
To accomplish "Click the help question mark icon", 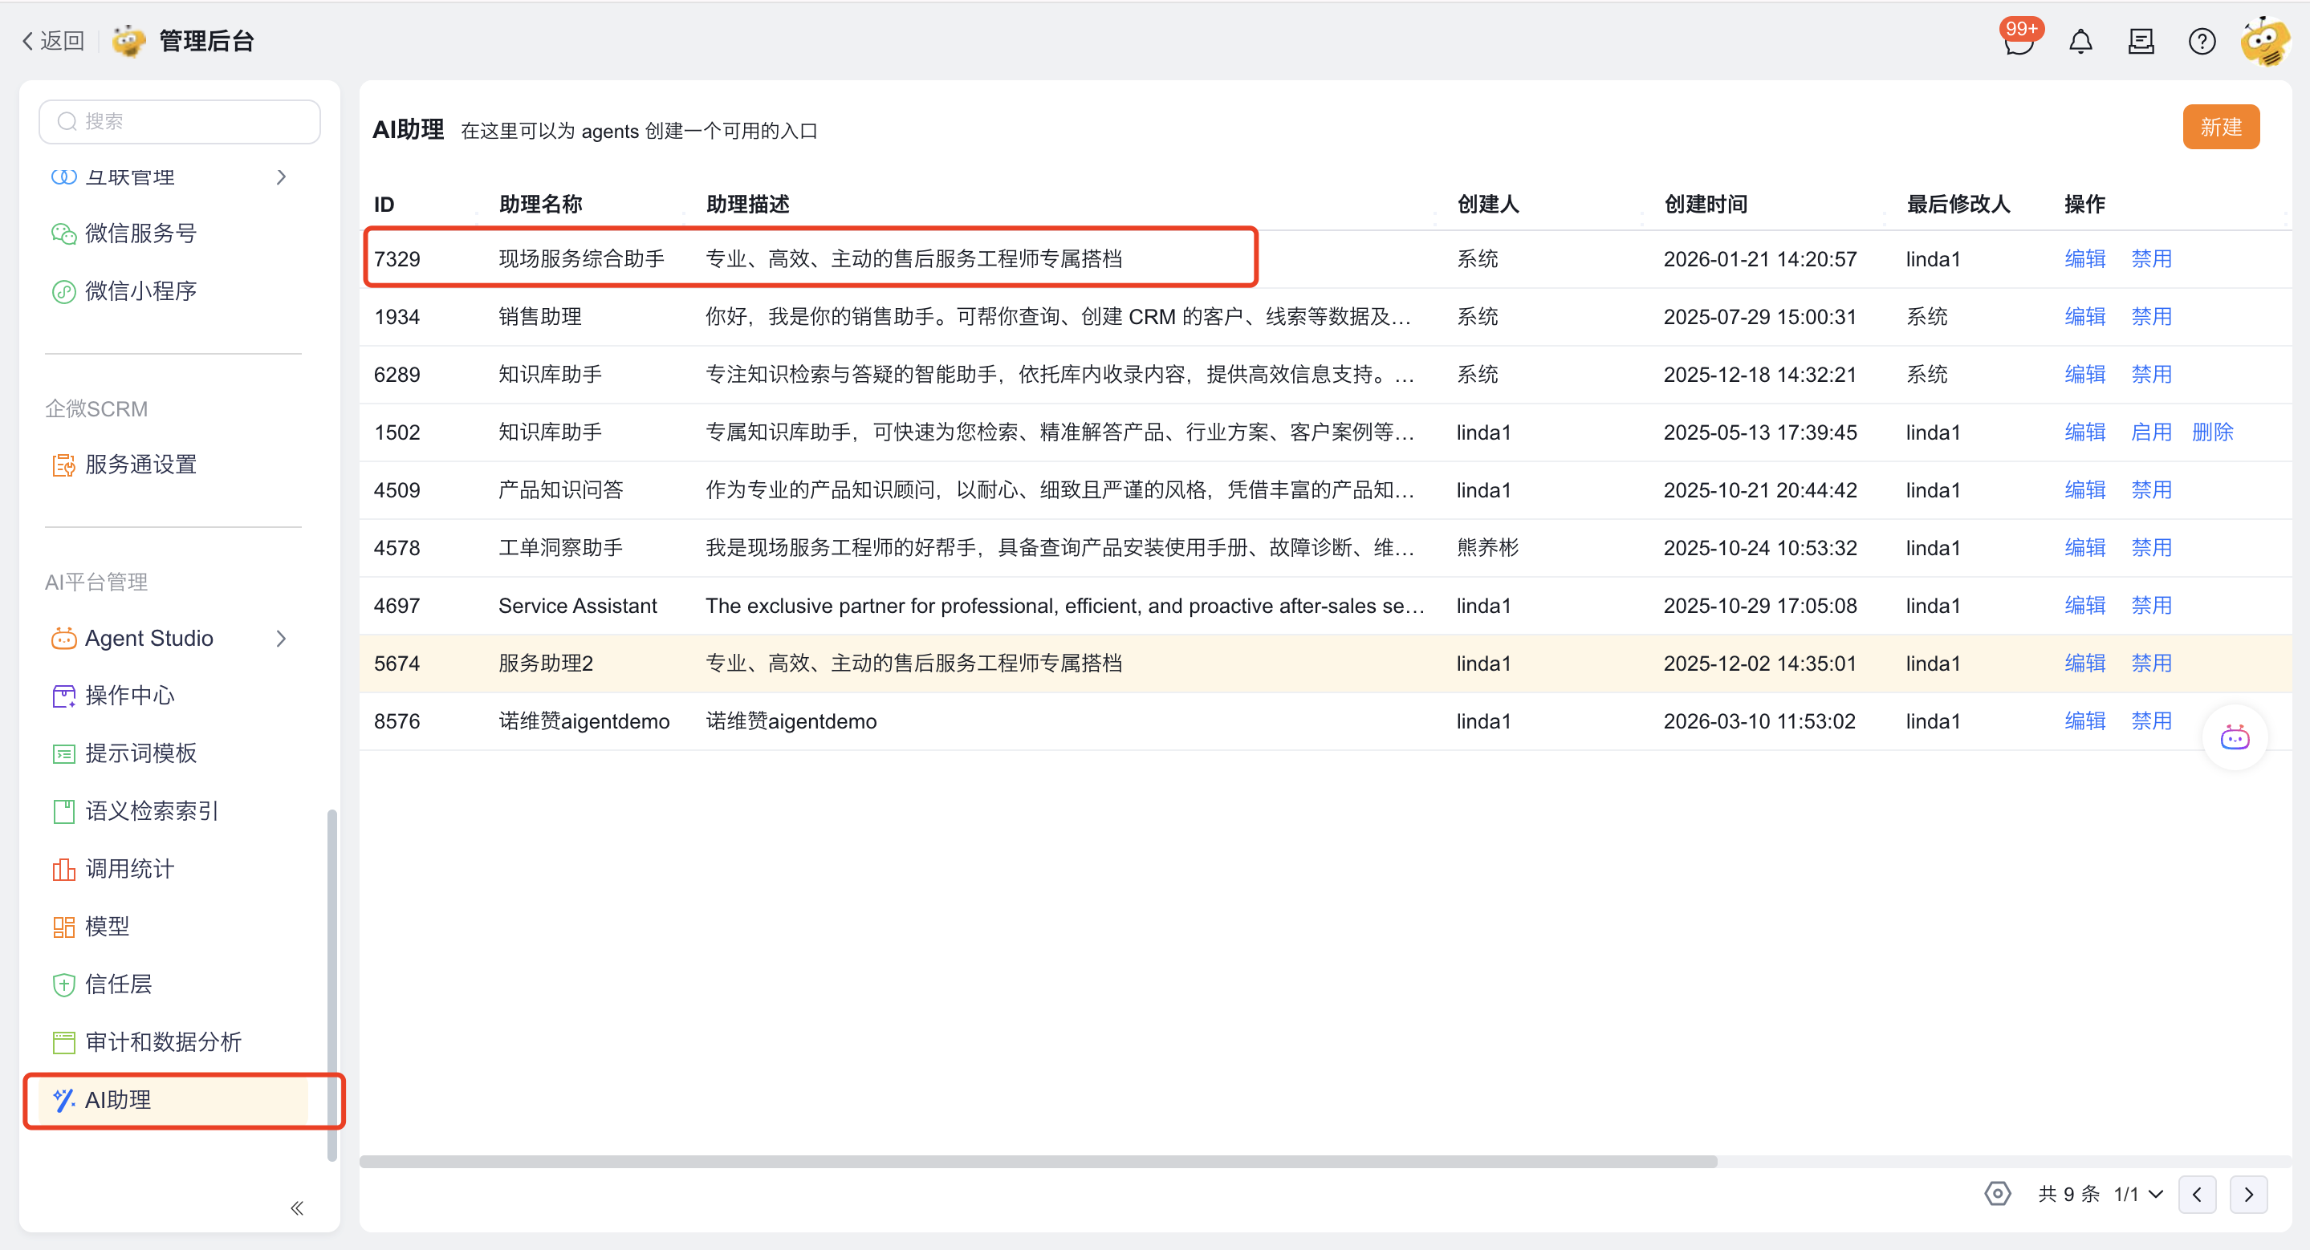I will pos(2202,41).
